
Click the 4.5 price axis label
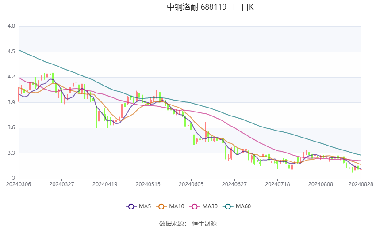(x=11, y=52)
